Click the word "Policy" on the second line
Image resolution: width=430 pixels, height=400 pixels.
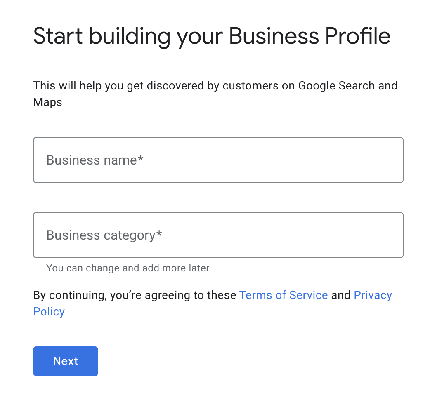49,311
